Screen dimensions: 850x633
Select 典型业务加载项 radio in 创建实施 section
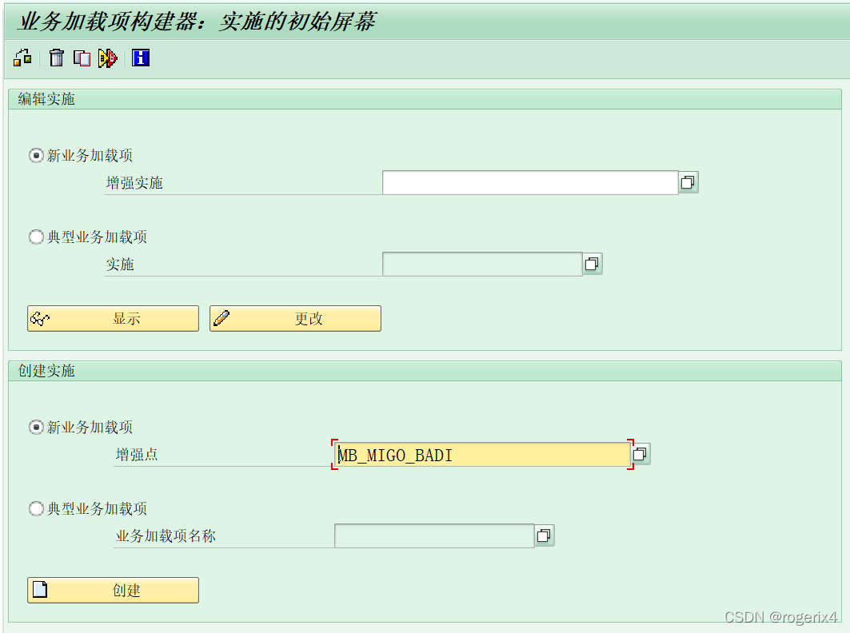[36, 508]
